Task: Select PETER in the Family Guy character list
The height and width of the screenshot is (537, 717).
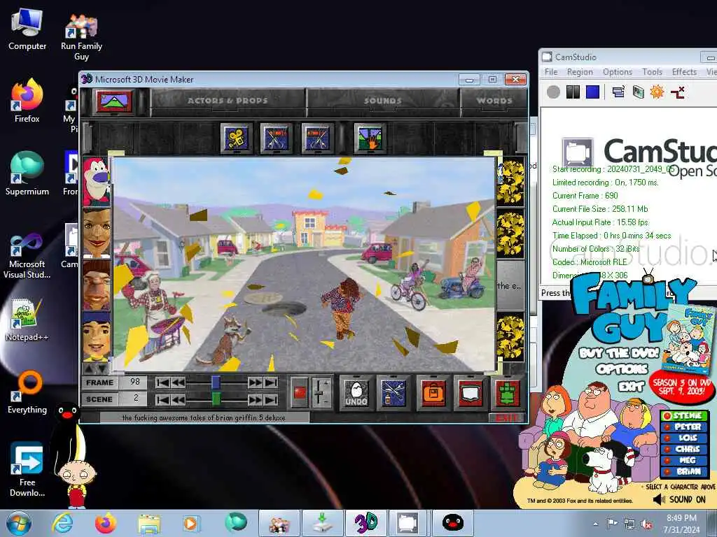Action: pyautogui.click(x=685, y=427)
